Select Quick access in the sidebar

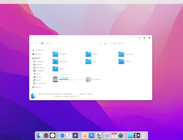(x=38, y=50)
